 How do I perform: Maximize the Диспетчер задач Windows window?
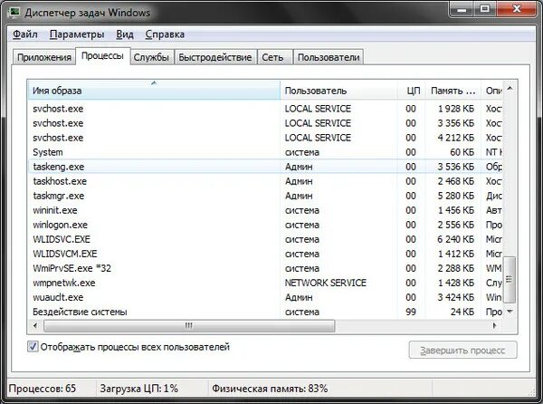485,9
